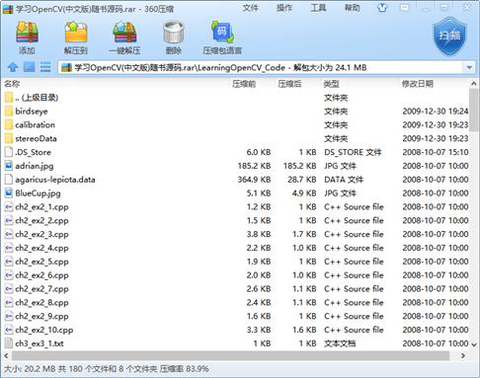
Task: Sort by 压缩后 (compressed size) column header
Action: click(289, 84)
